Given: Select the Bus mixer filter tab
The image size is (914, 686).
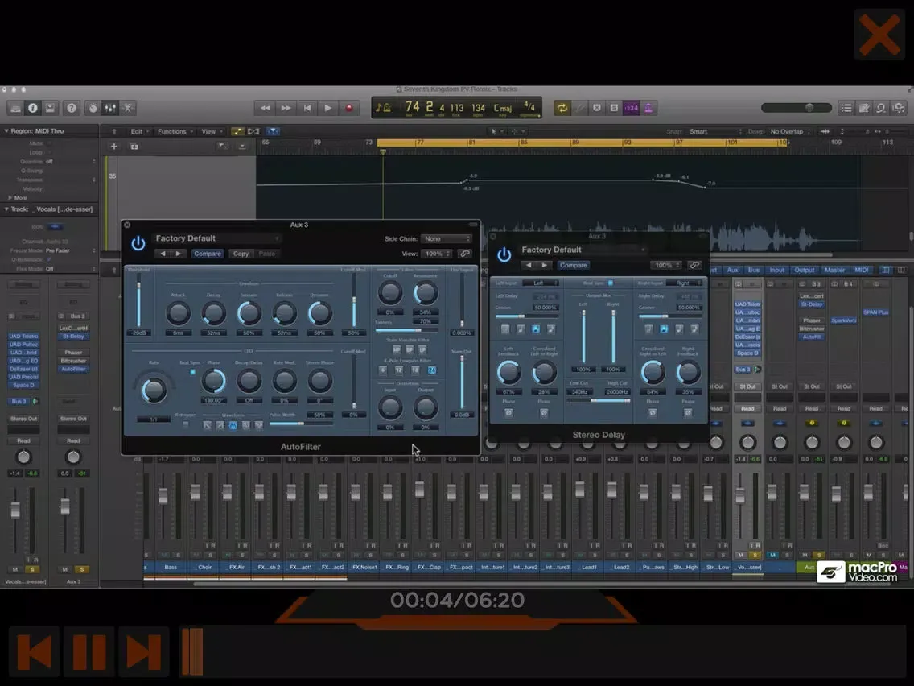Looking at the screenshot, I should click(754, 270).
